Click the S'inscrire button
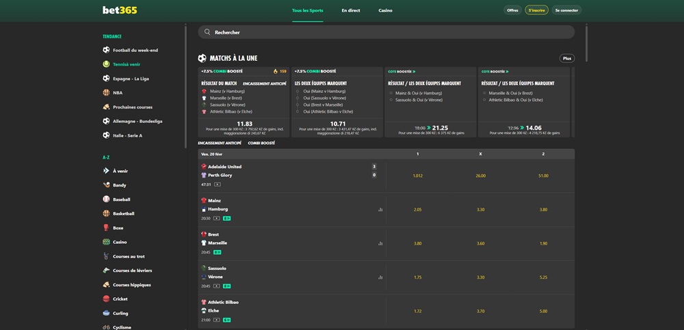The image size is (684, 330). pyautogui.click(x=536, y=10)
